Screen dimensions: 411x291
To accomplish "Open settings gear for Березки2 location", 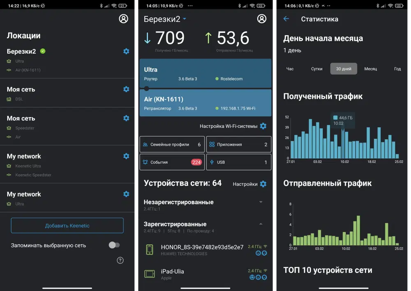I will (x=126, y=51).
